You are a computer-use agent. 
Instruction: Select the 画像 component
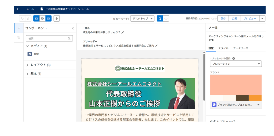point(33,54)
